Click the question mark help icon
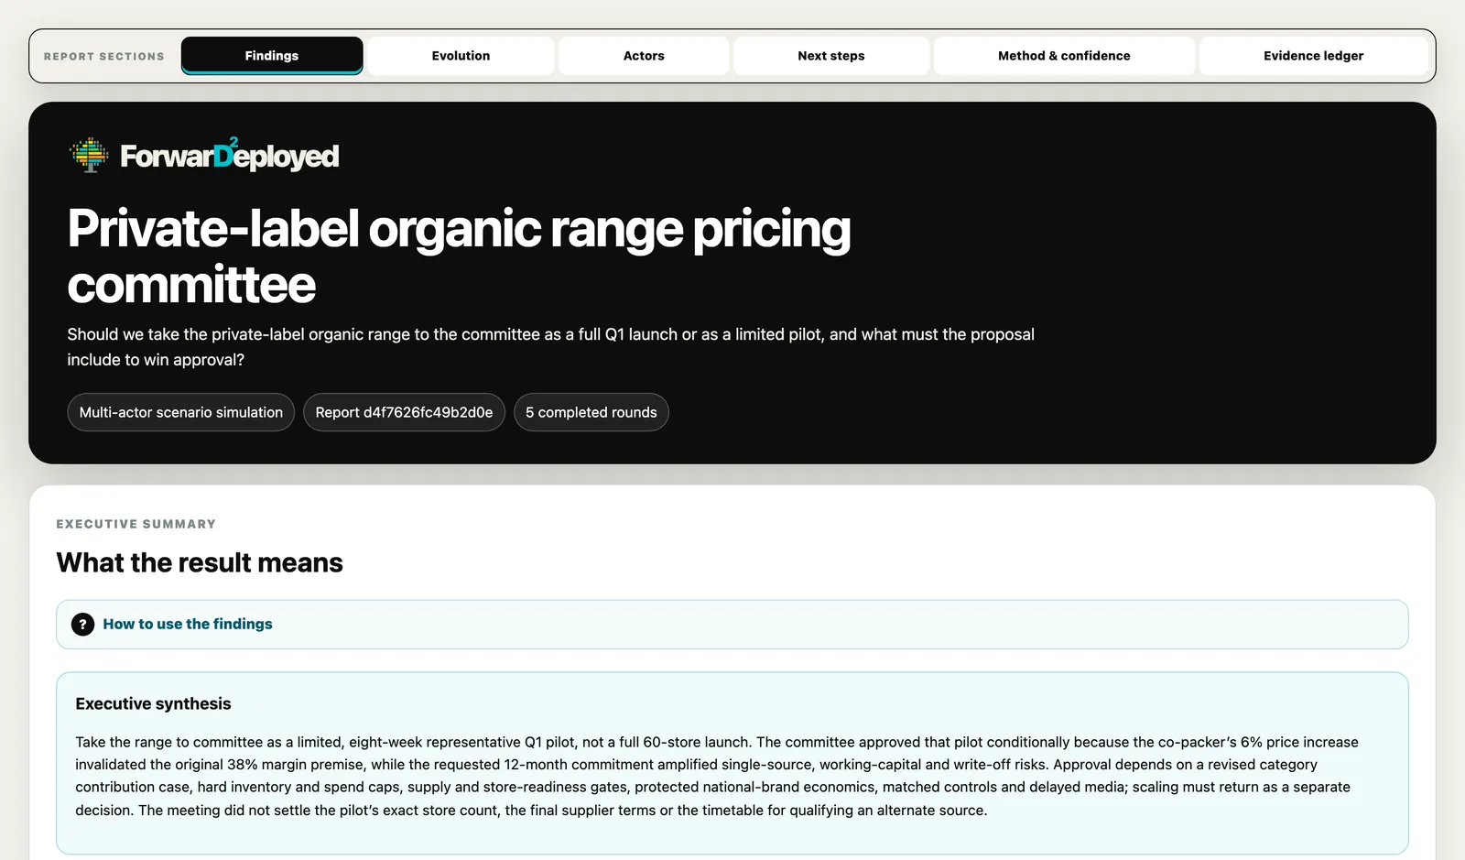Image resolution: width=1465 pixels, height=860 pixels. [82, 625]
